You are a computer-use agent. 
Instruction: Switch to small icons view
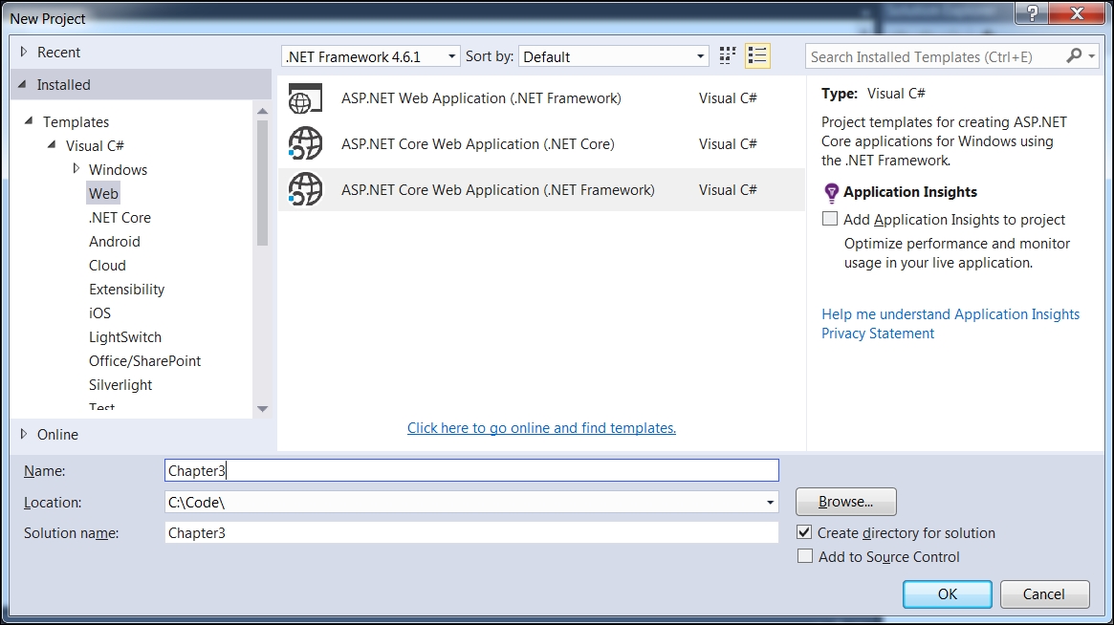tap(727, 56)
